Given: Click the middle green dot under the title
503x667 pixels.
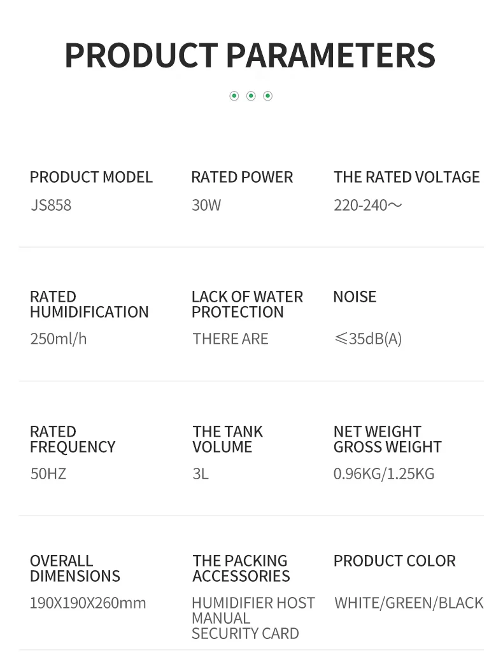Looking at the screenshot, I should 251,96.
